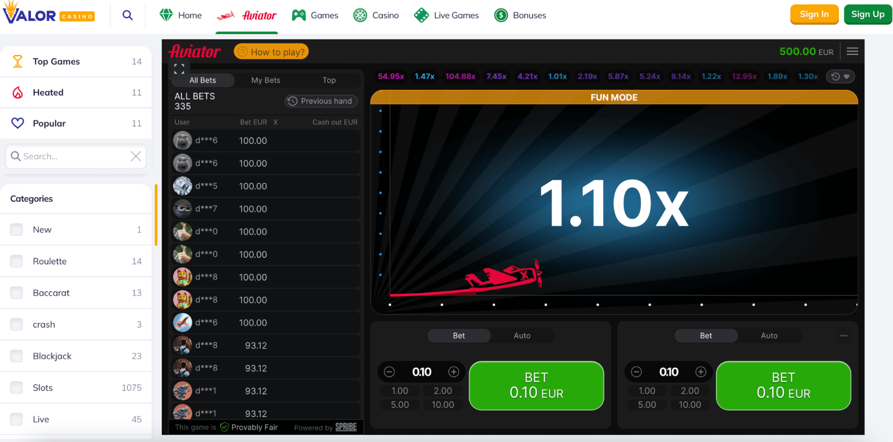Open Home from the top navigation
The width and height of the screenshot is (893, 442).
[x=180, y=15]
